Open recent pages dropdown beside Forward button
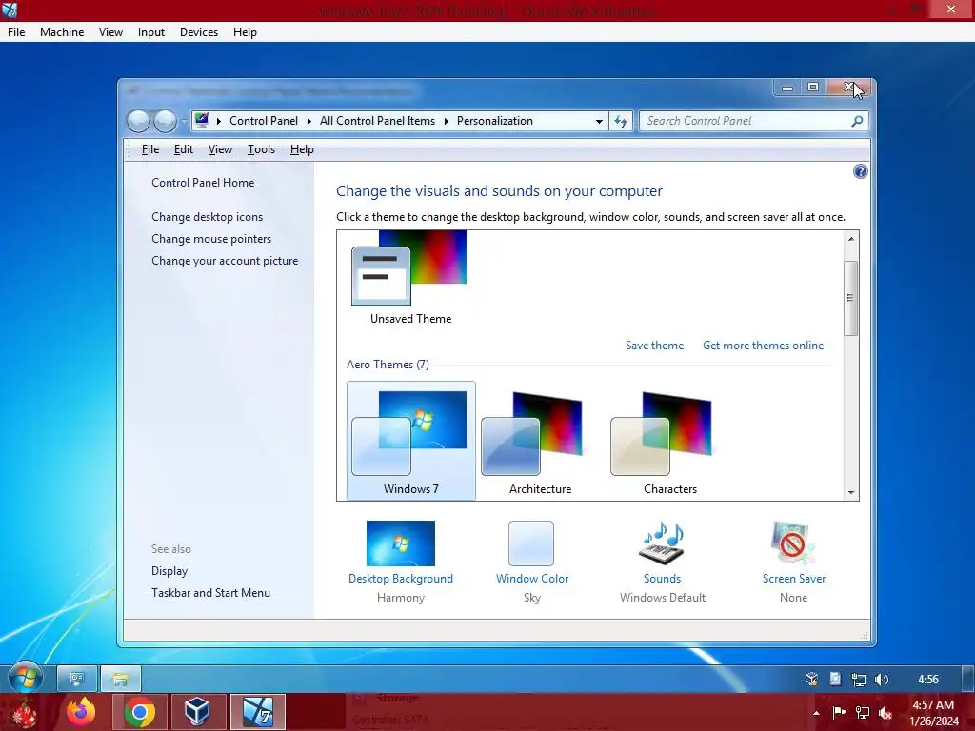This screenshot has width=975, height=731. pyautogui.click(x=184, y=122)
